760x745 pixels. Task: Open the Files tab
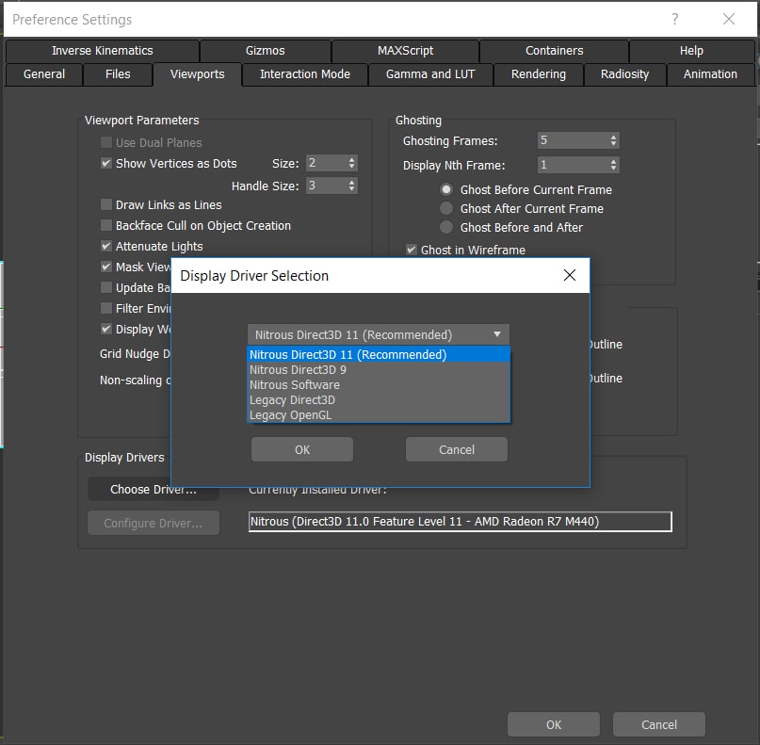[118, 74]
